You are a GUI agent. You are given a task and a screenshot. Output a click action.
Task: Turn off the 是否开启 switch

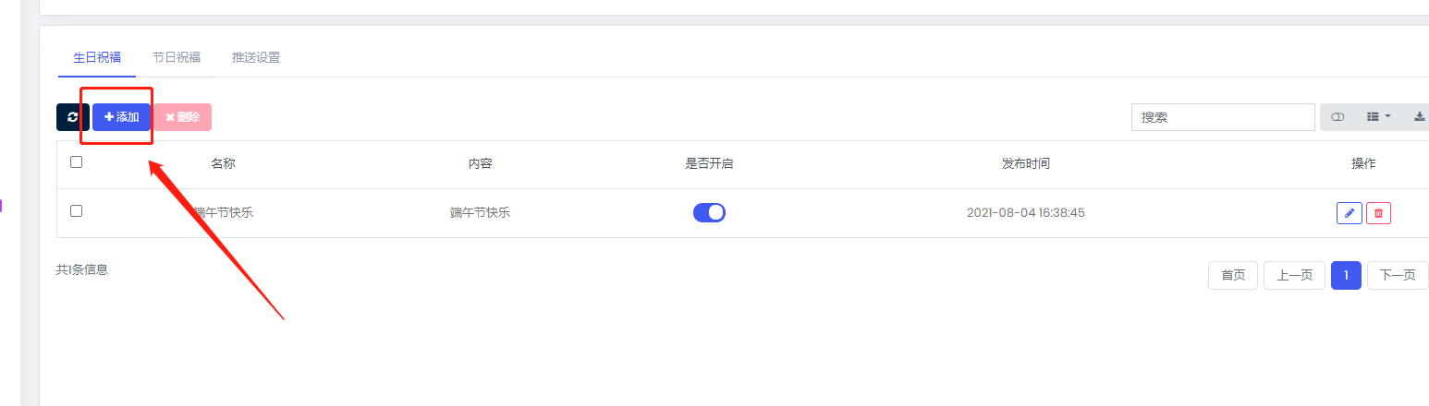(x=709, y=213)
